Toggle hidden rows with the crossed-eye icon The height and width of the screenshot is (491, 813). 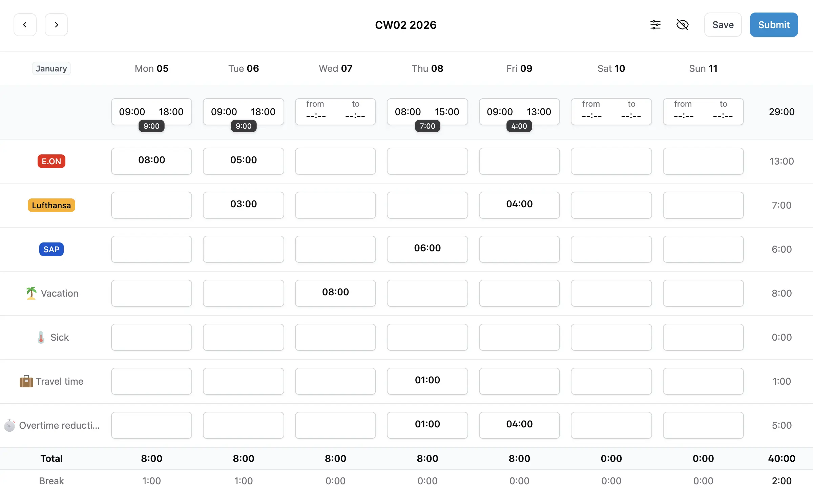click(x=682, y=25)
